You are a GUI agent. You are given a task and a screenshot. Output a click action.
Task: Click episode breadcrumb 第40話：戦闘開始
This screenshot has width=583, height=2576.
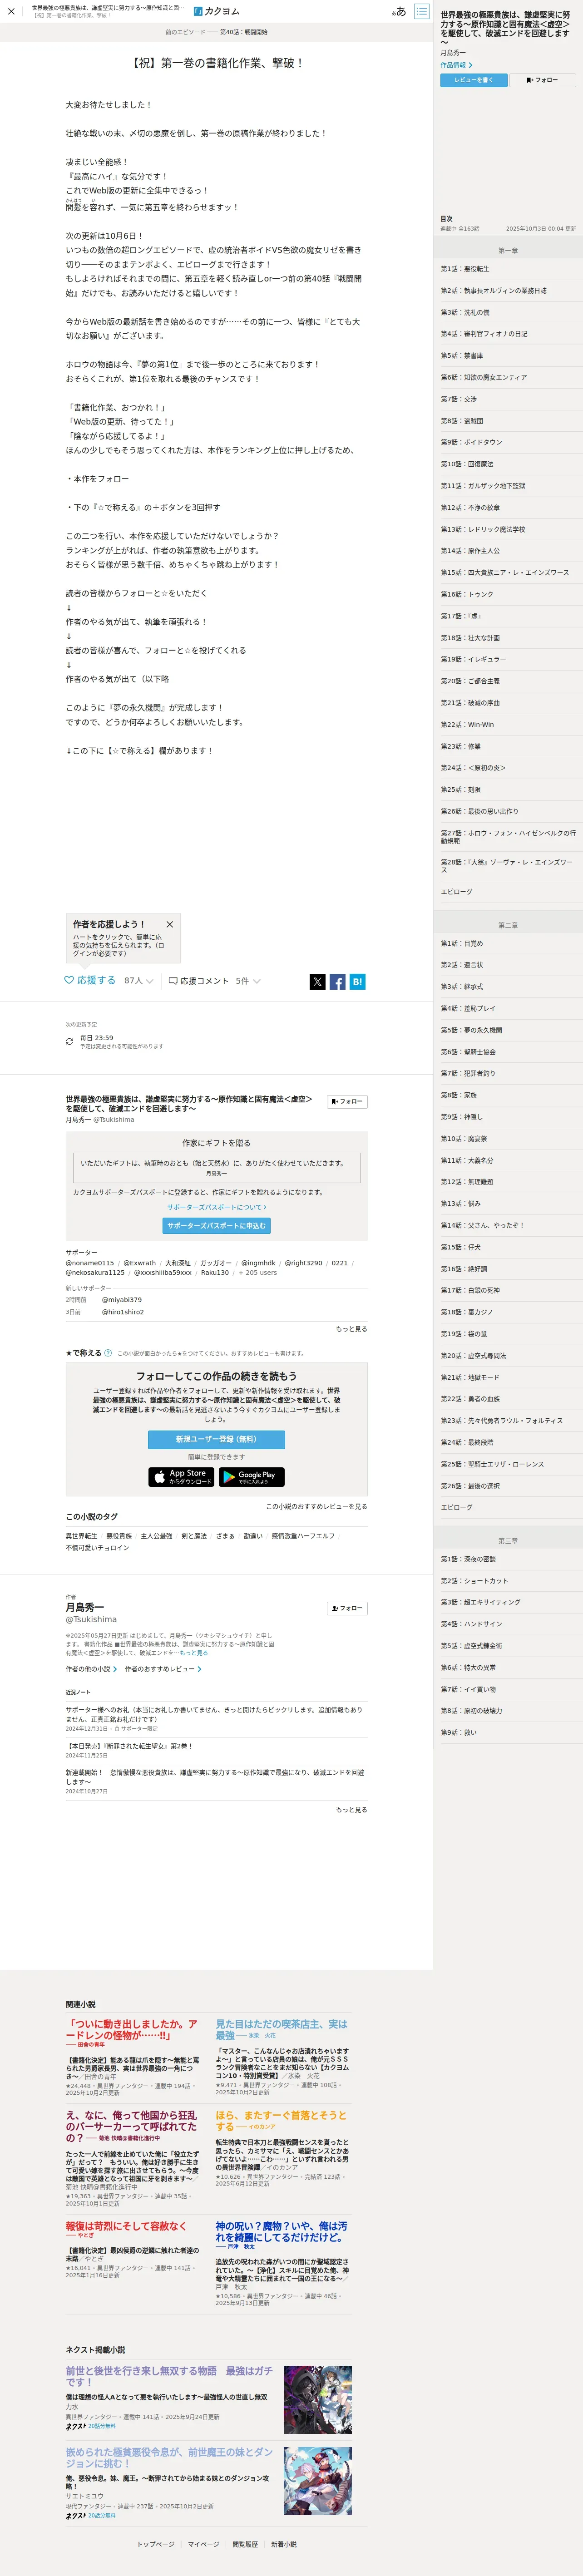tap(243, 32)
